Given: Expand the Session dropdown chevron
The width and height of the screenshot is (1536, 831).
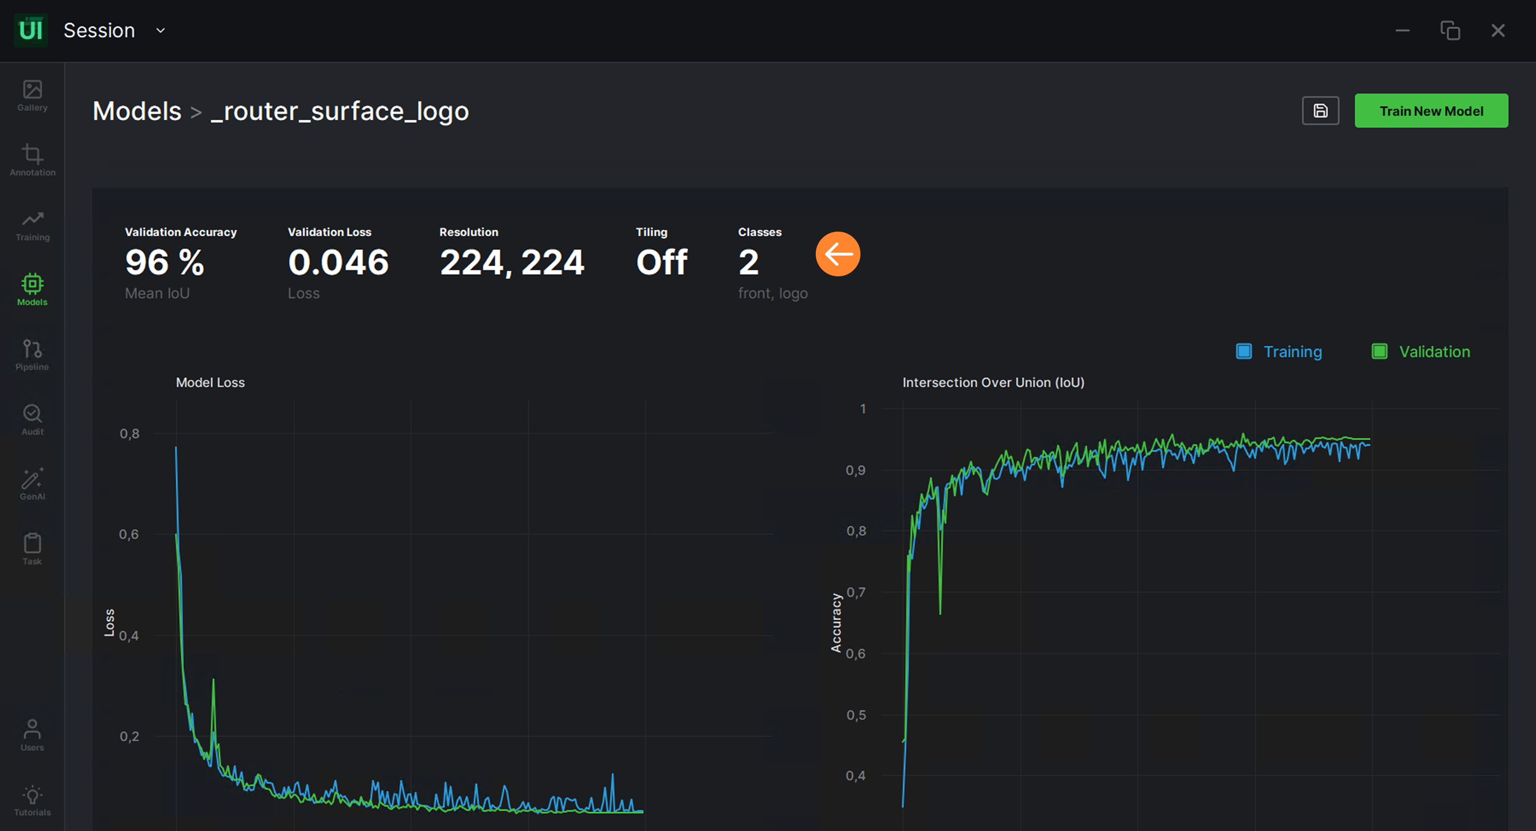Looking at the screenshot, I should [x=161, y=30].
